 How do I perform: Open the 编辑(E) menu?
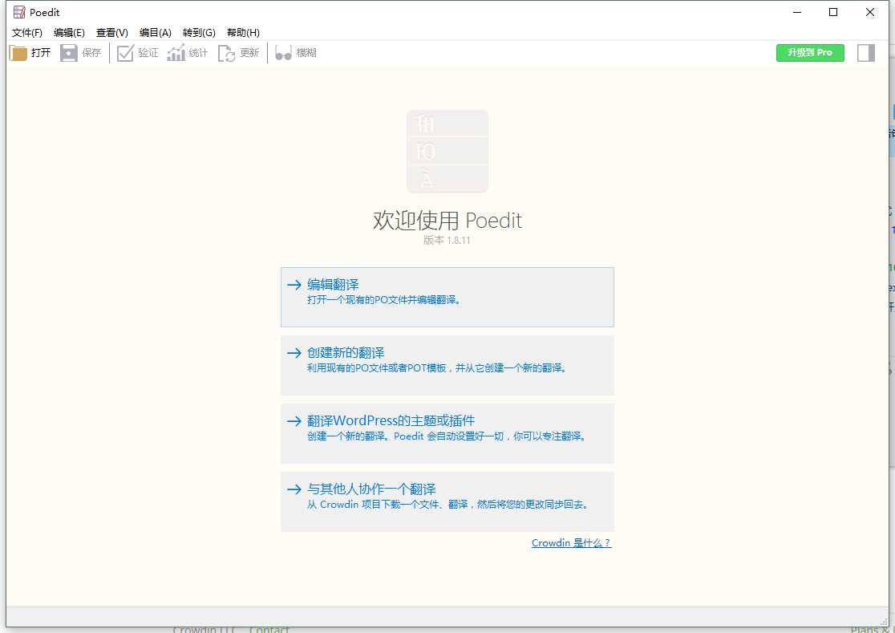click(69, 33)
